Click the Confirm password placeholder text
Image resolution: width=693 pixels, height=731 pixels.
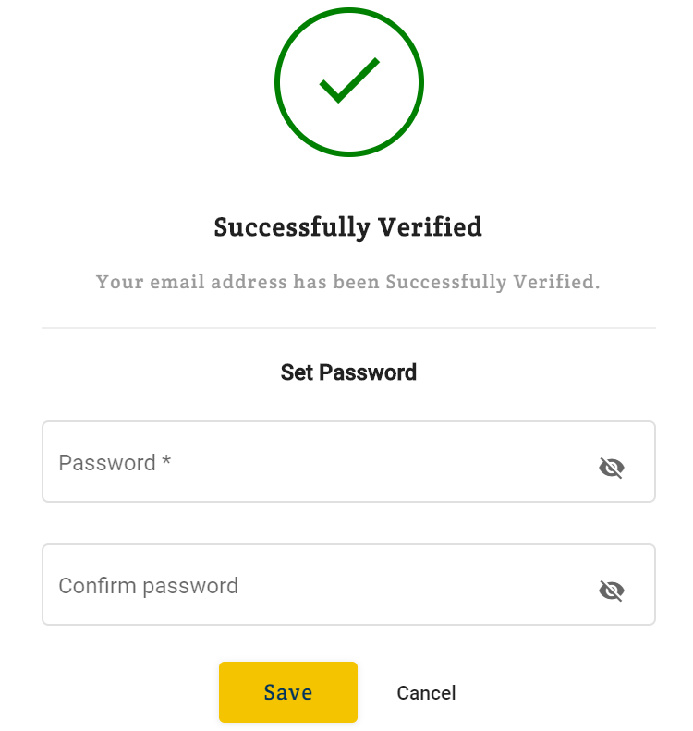[148, 586]
